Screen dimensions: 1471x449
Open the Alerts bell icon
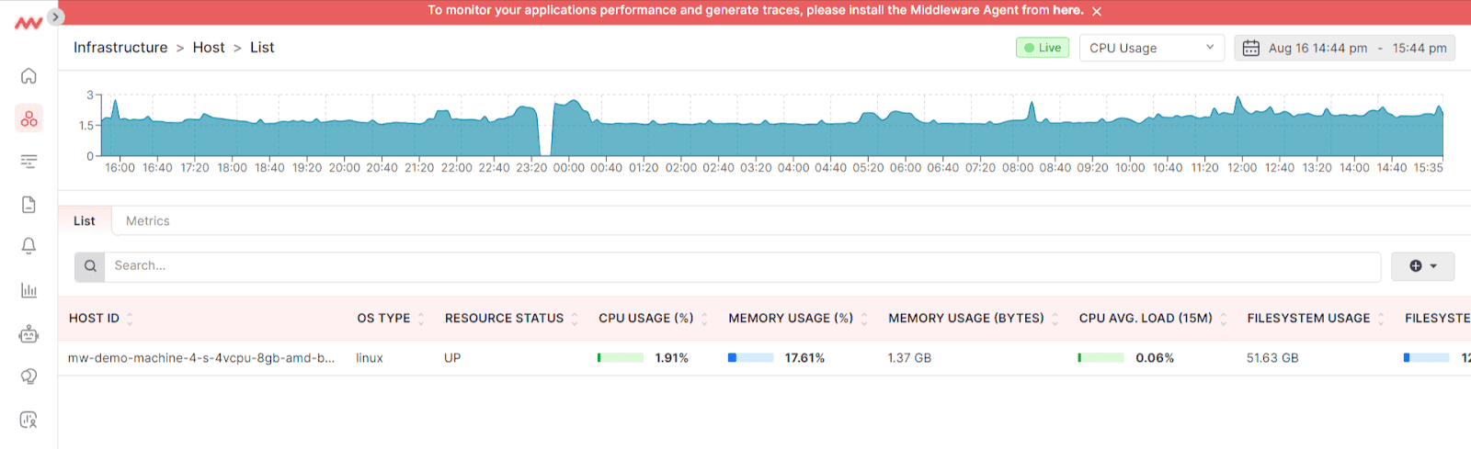29,246
